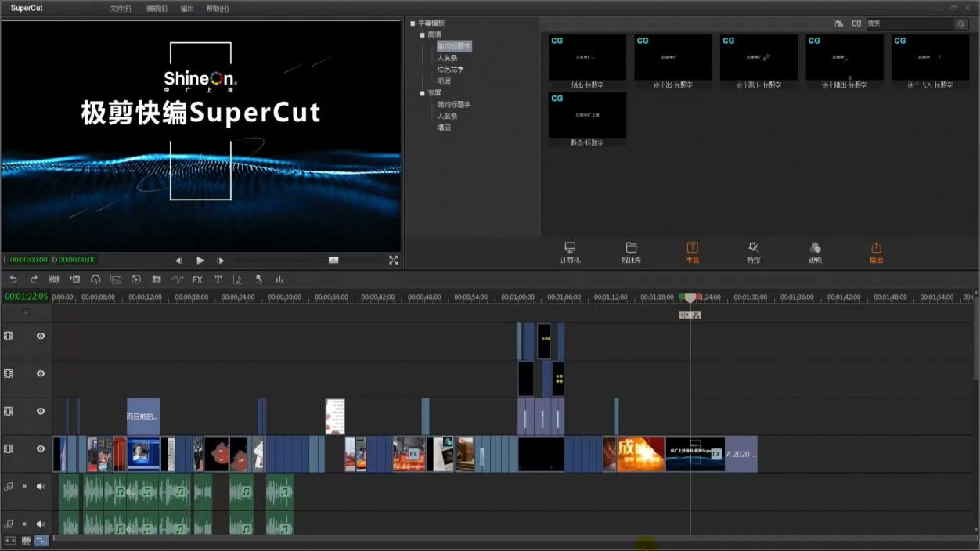Screen dimensions: 980x551
Task: Click the microphone voice-over icon
Action: pyautogui.click(x=258, y=279)
